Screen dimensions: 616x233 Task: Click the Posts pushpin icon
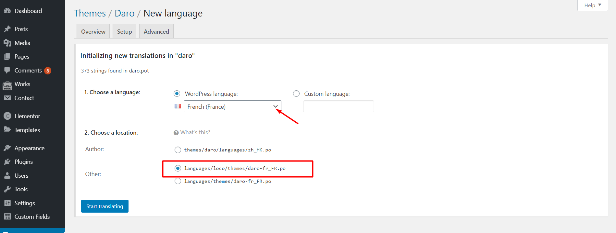click(x=7, y=29)
